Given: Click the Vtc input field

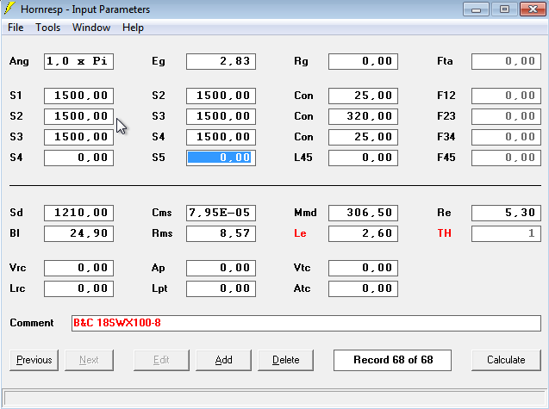Looking at the screenshot, I should (363, 268).
